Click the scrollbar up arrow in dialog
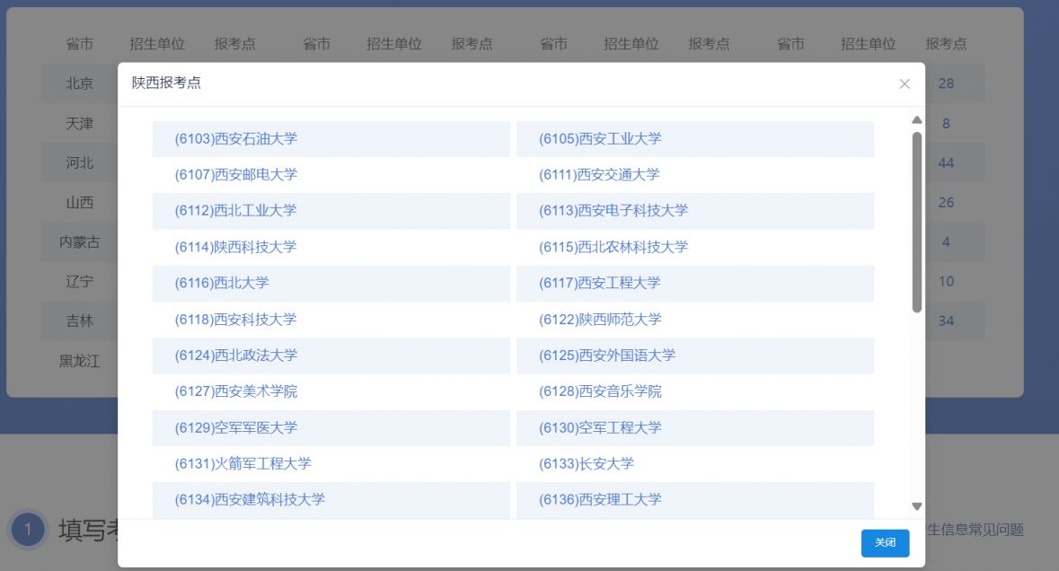1059x571 pixels. (x=916, y=120)
